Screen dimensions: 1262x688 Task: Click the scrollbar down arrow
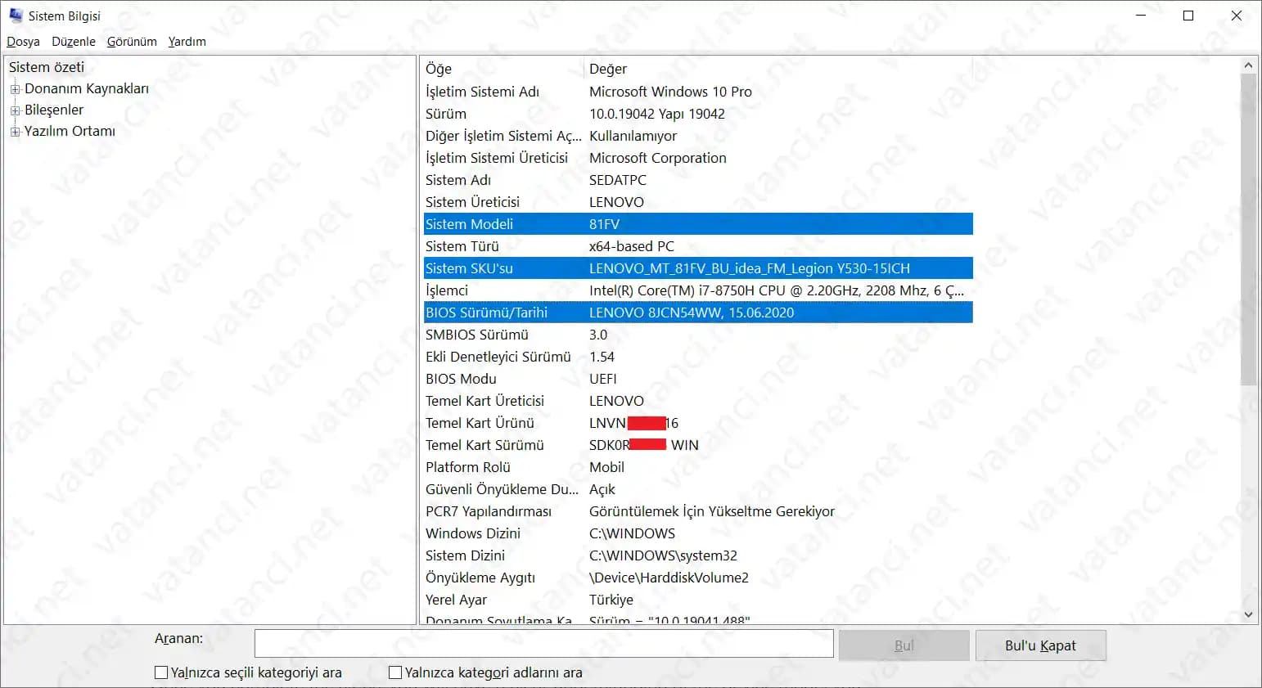pyautogui.click(x=1248, y=614)
